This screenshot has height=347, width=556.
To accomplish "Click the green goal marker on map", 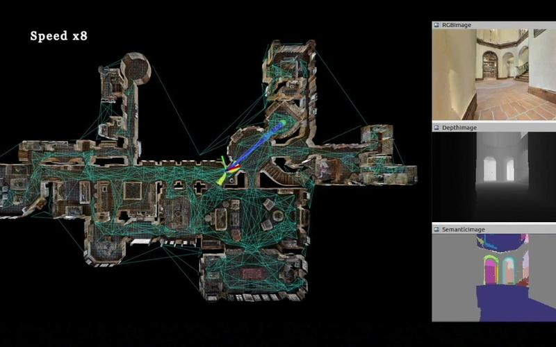I will coord(282,124).
